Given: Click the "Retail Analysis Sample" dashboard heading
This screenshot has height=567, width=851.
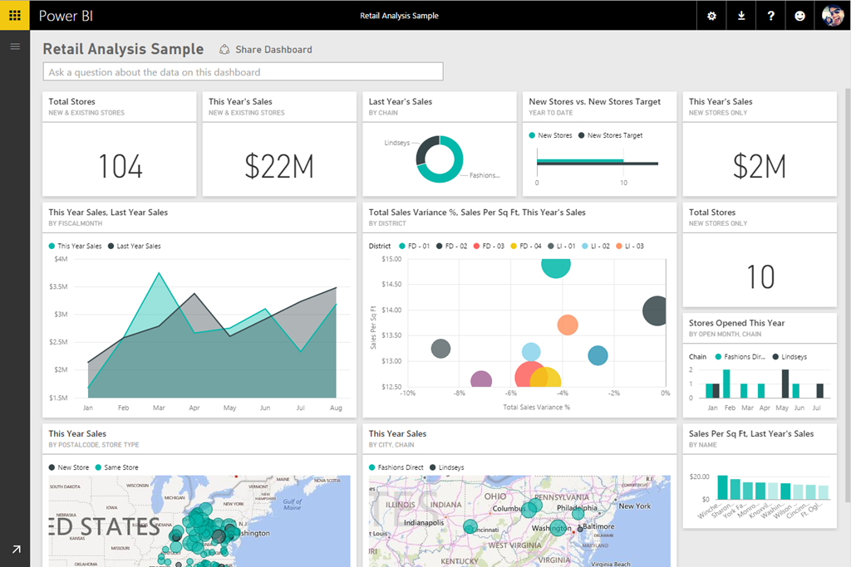Looking at the screenshot, I should 123,49.
